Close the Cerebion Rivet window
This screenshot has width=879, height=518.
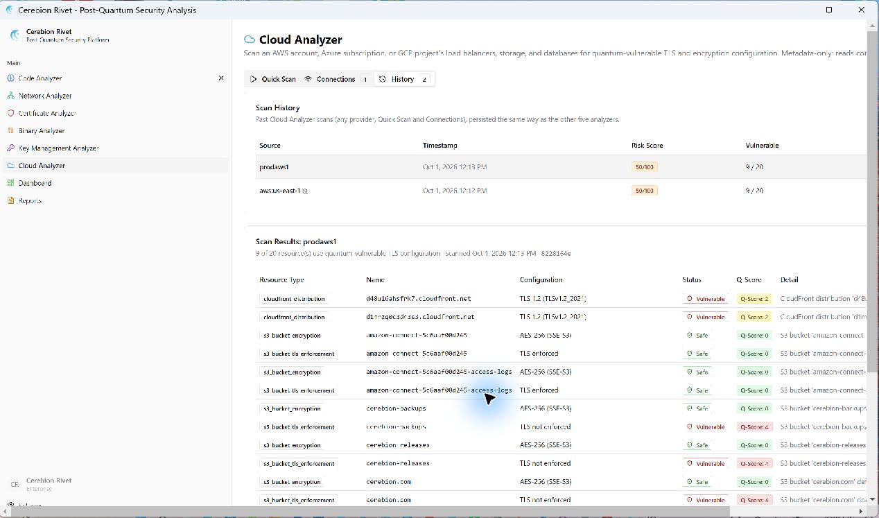(862, 10)
